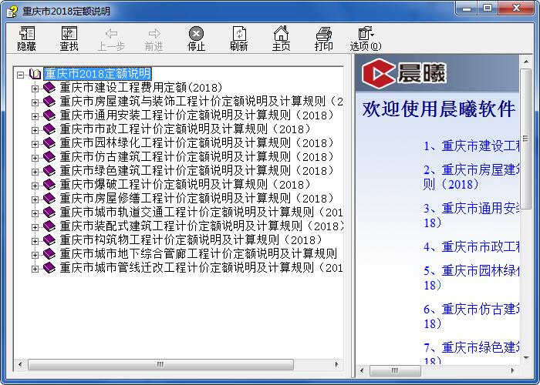Expand 重庆市建设工程费用定额(2018) node
The width and height of the screenshot is (540, 385).
[35, 89]
